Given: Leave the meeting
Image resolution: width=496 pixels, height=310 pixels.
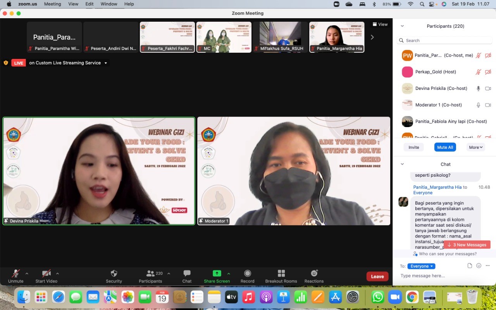Looking at the screenshot, I should [x=377, y=276].
